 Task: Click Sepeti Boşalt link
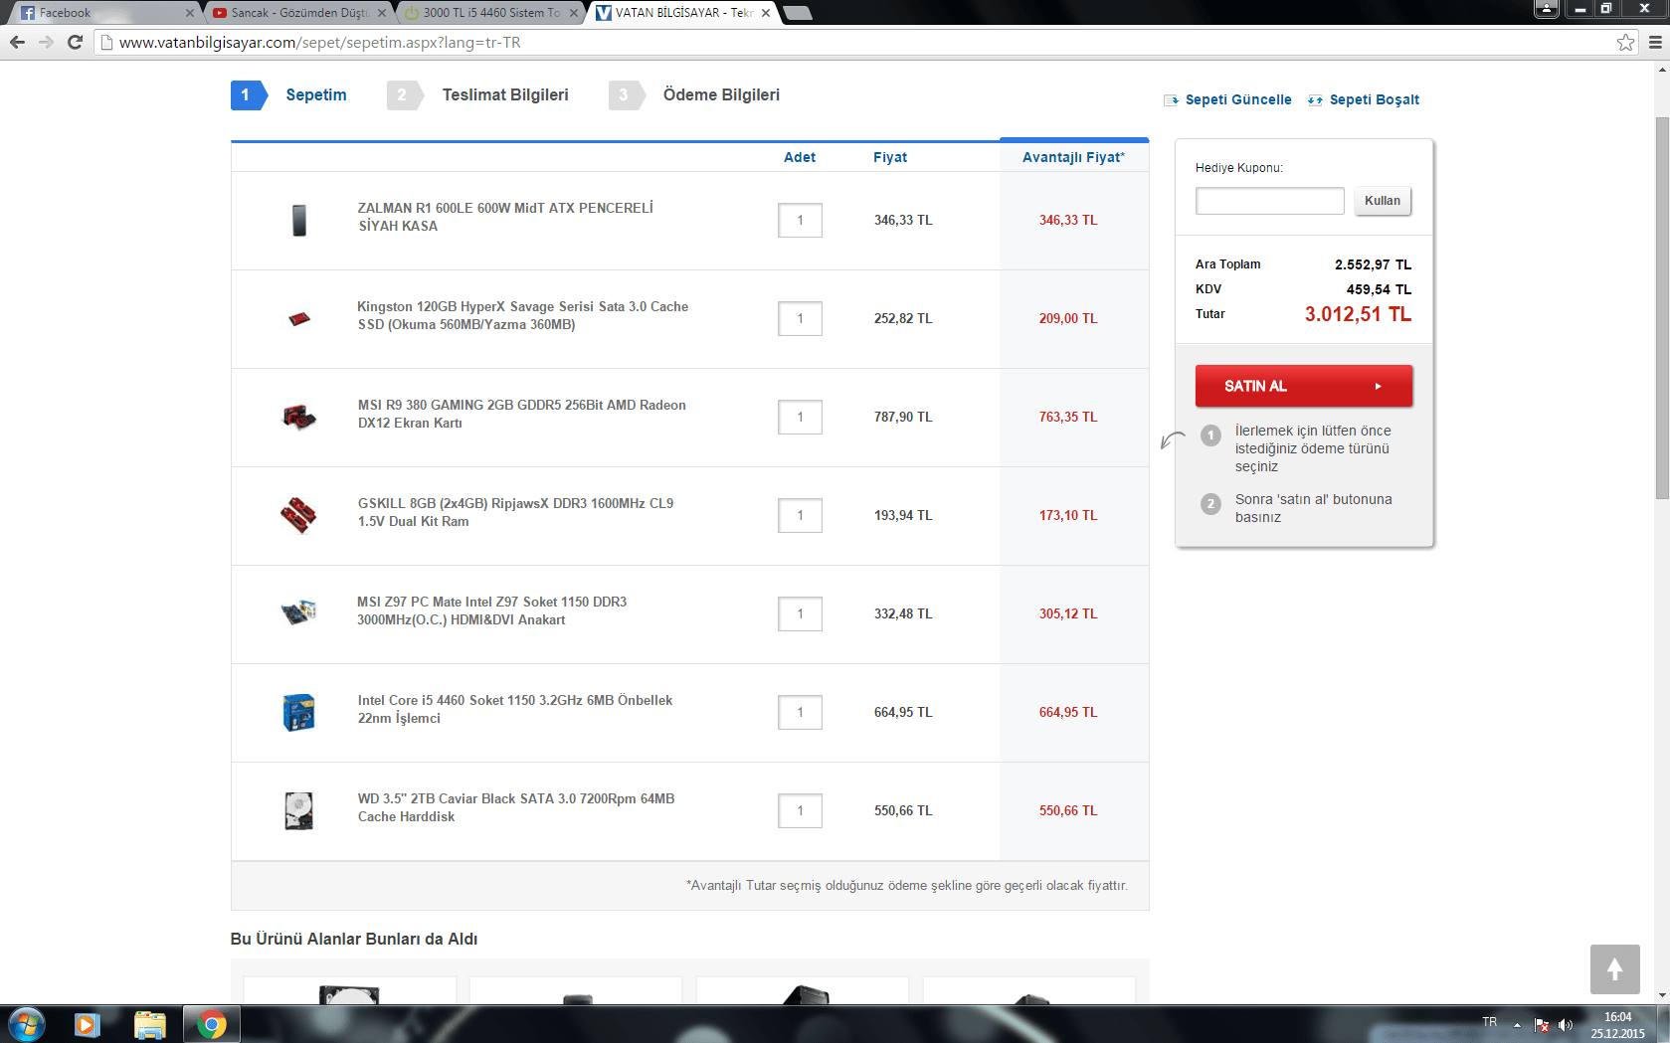[1364, 99]
